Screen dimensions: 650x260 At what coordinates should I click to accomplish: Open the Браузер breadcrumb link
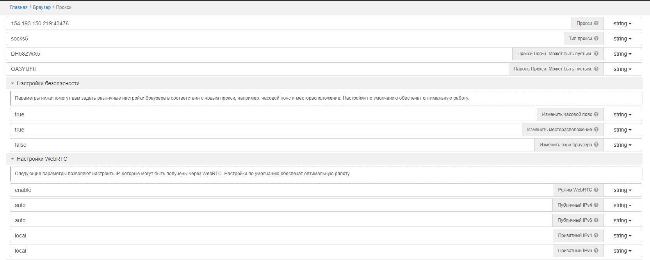42,7
